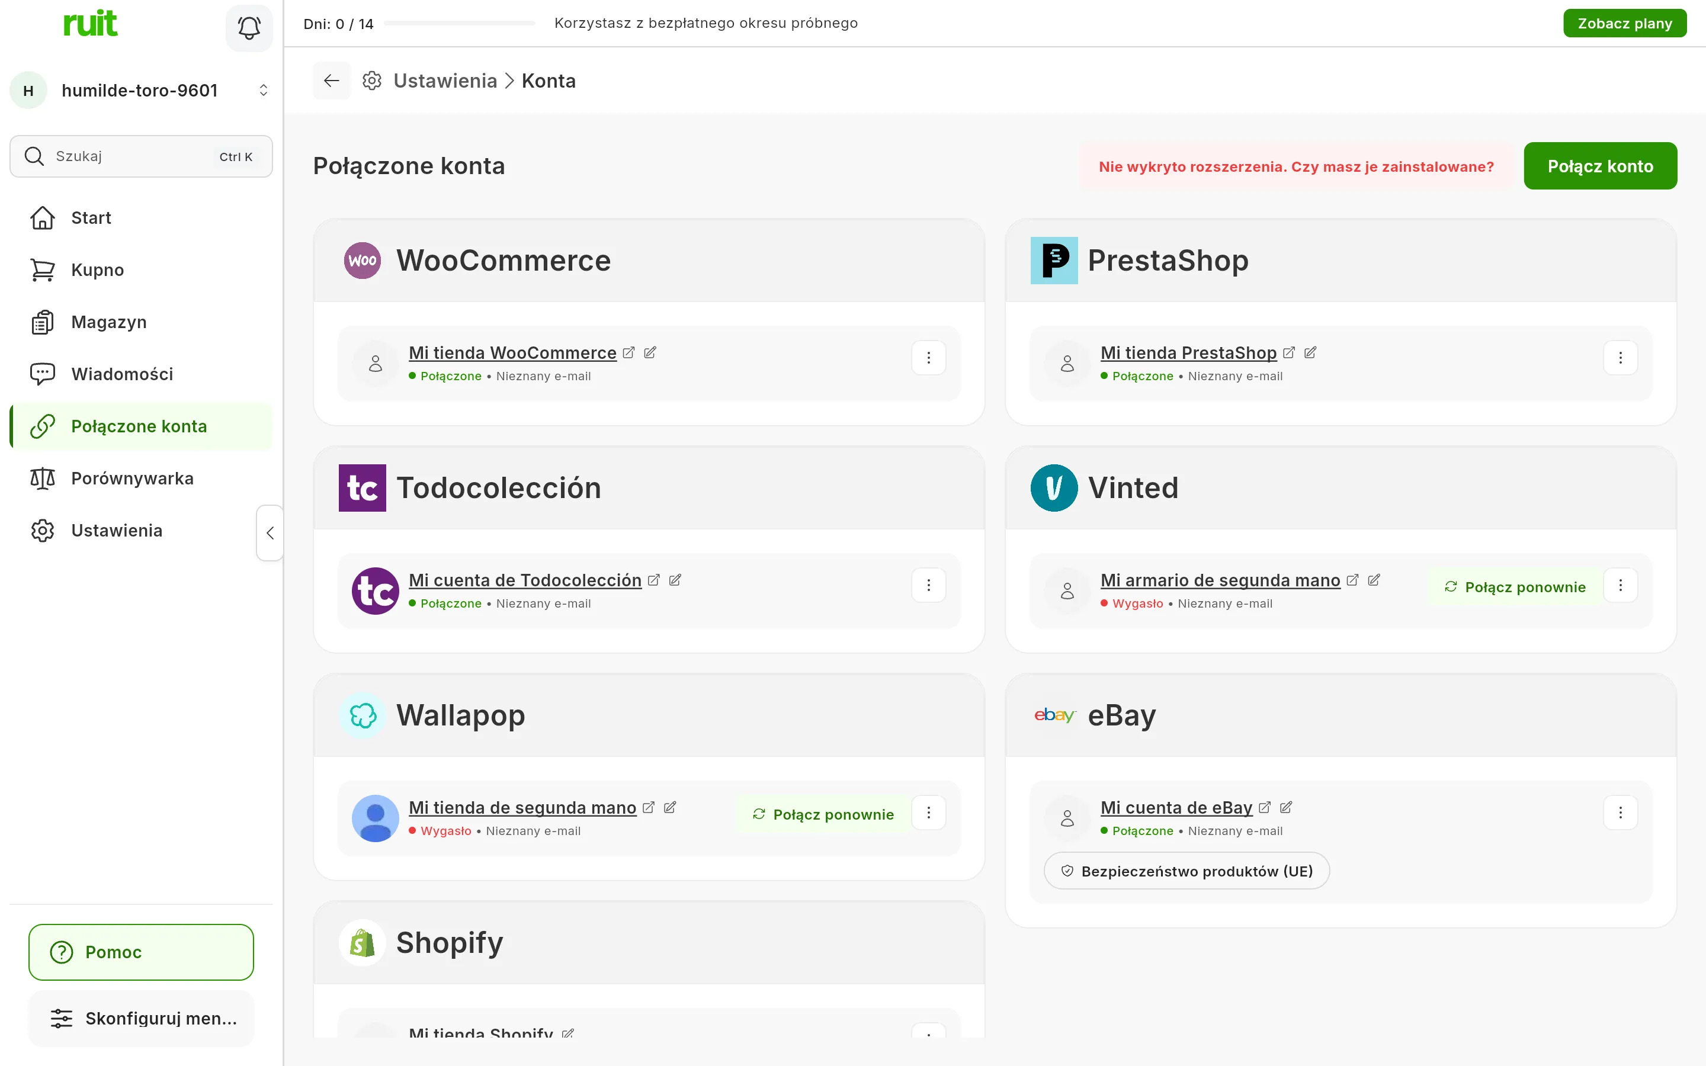Open options menu for Mi tienda PrestaShop
Screen dimensions: 1706x1066
(1620, 358)
